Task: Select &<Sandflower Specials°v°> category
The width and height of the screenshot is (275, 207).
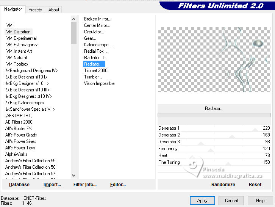Action: [30, 109]
